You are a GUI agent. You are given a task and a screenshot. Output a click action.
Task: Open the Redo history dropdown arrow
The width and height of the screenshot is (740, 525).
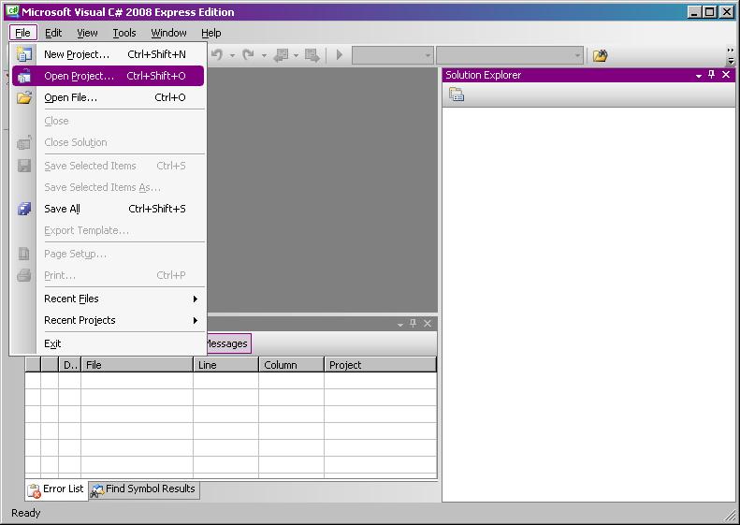(x=264, y=55)
